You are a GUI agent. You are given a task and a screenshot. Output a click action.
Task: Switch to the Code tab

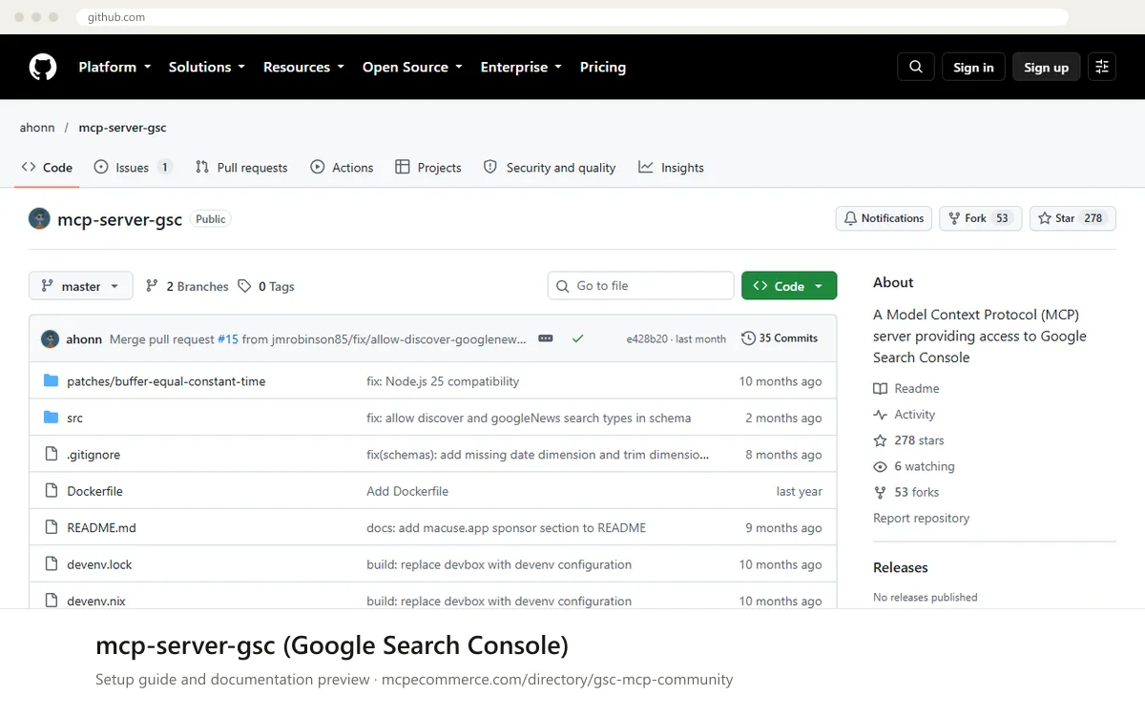pos(47,168)
